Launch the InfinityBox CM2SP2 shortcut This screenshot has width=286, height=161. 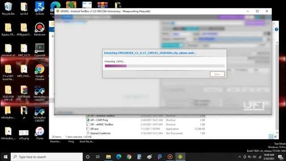[x=40, y=114]
